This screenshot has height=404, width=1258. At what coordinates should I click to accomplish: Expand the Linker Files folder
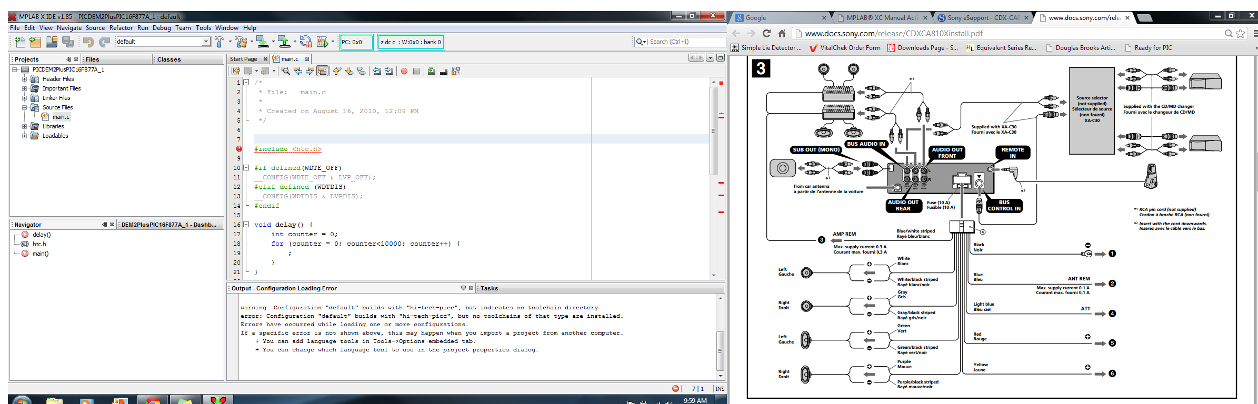click(x=24, y=98)
